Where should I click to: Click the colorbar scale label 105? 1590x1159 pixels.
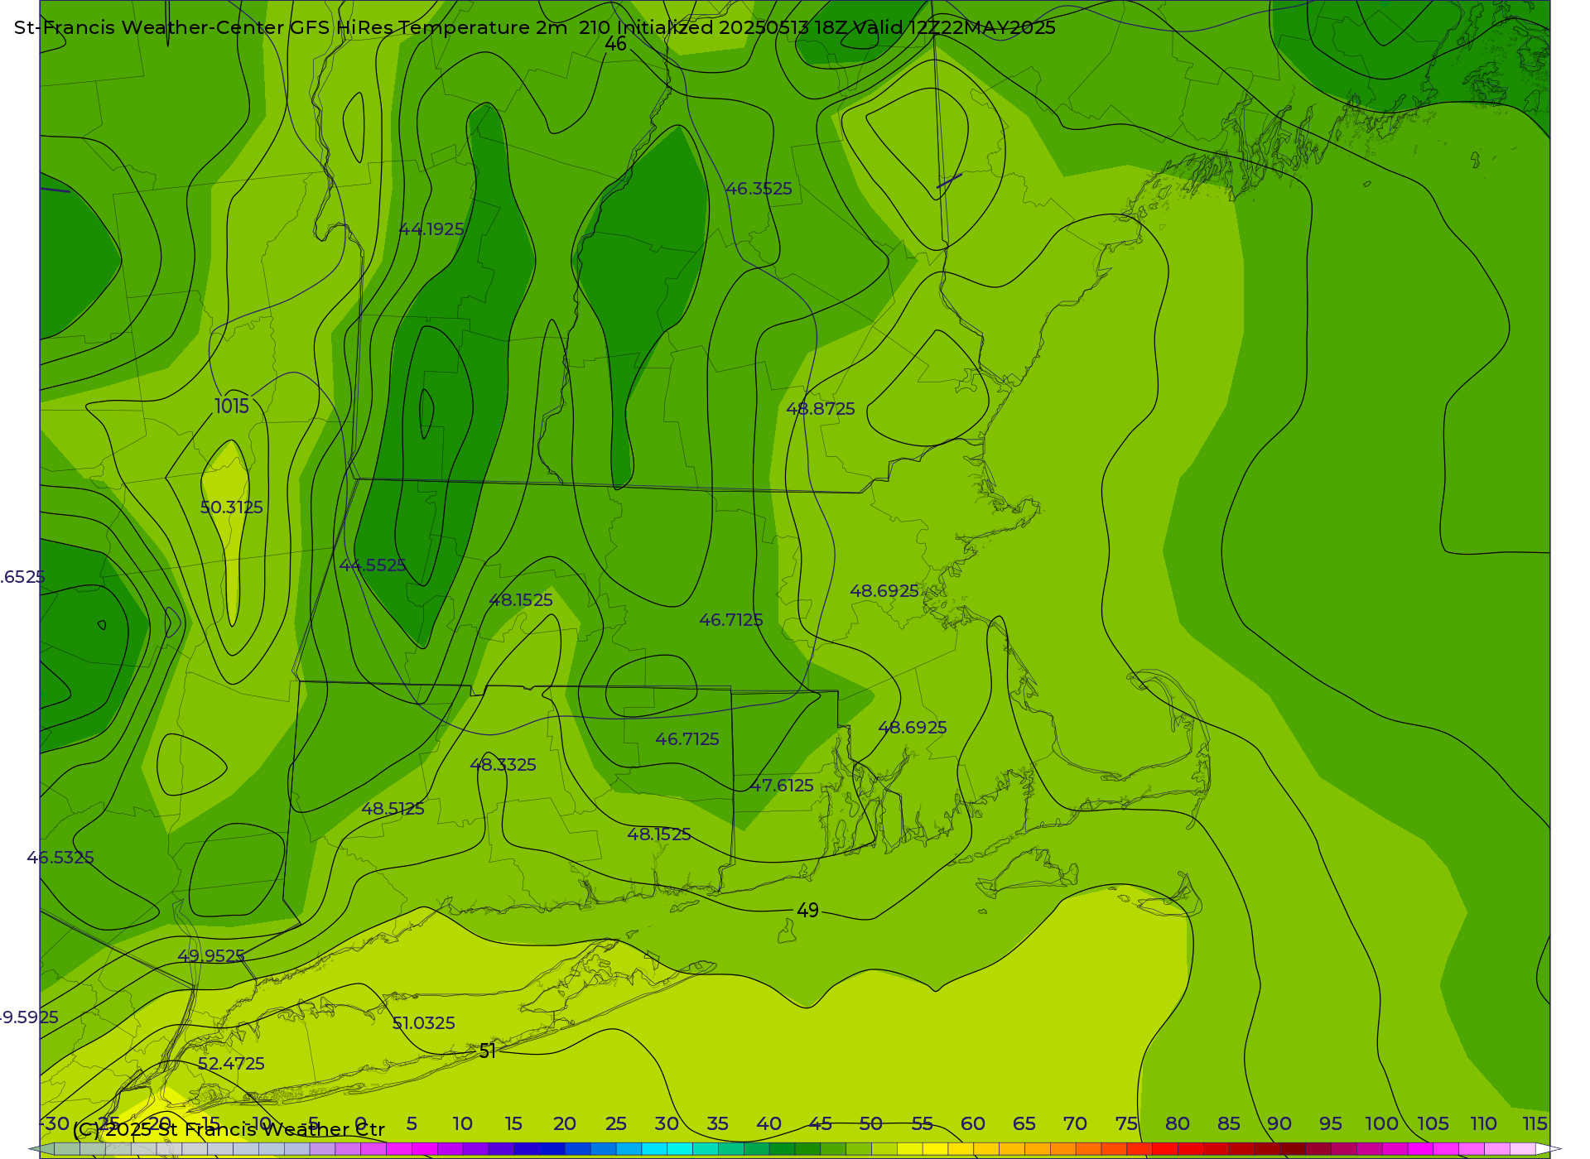click(x=1433, y=1124)
